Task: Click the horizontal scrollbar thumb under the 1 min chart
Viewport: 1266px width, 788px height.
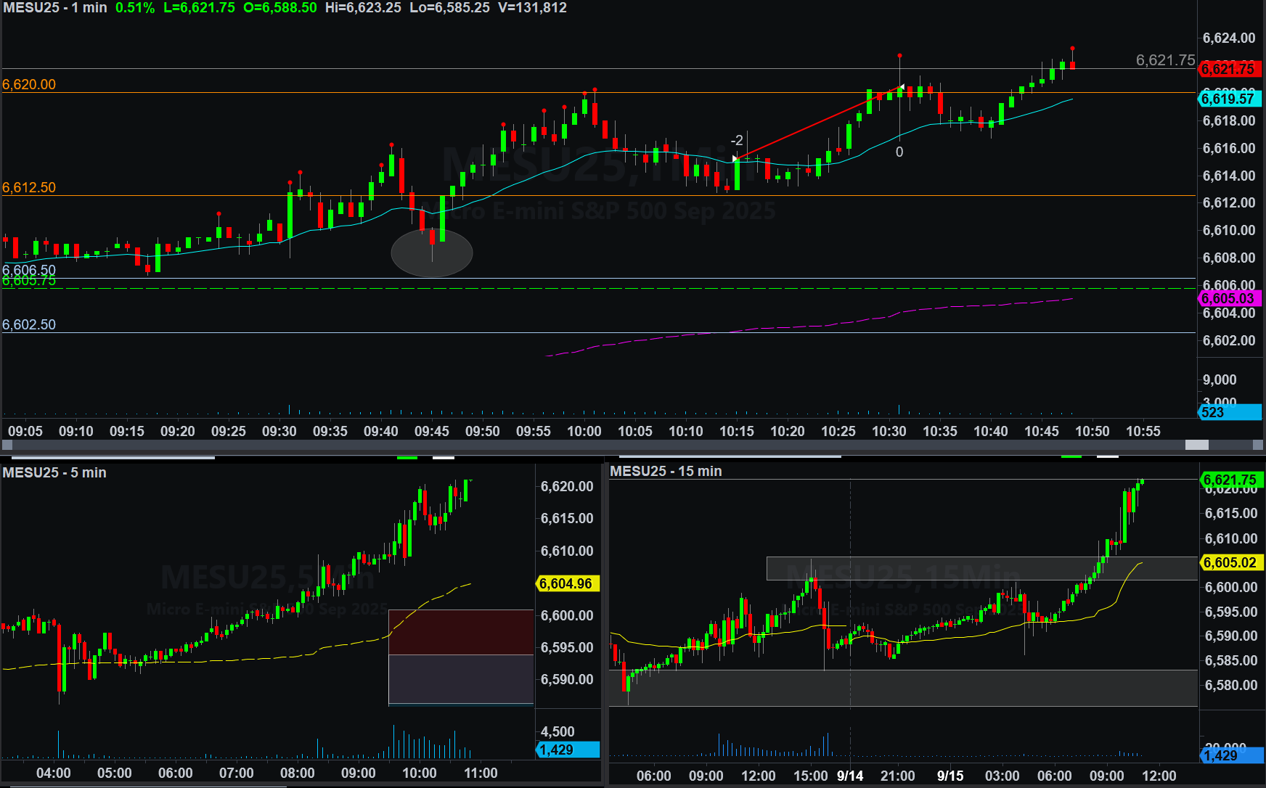Action: pyautogui.click(x=1196, y=445)
